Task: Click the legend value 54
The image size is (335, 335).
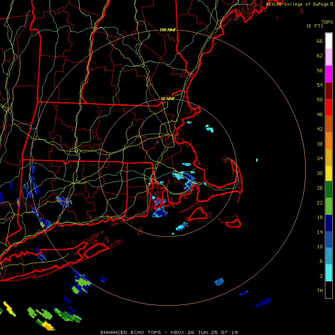Action: coord(320,85)
